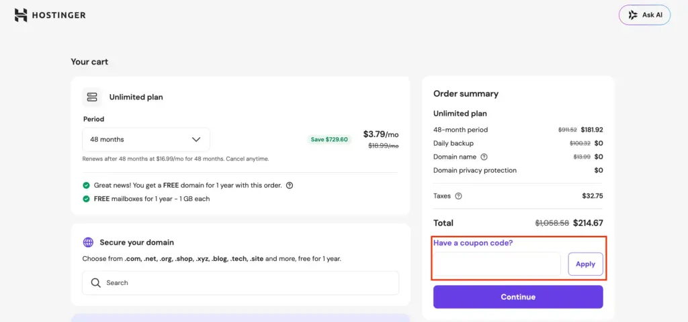Click the Order summary heading
The width and height of the screenshot is (688, 322).
(466, 93)
